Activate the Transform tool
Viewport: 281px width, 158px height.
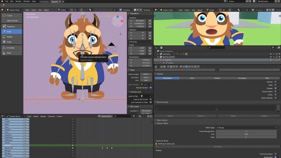coord(12,26)
